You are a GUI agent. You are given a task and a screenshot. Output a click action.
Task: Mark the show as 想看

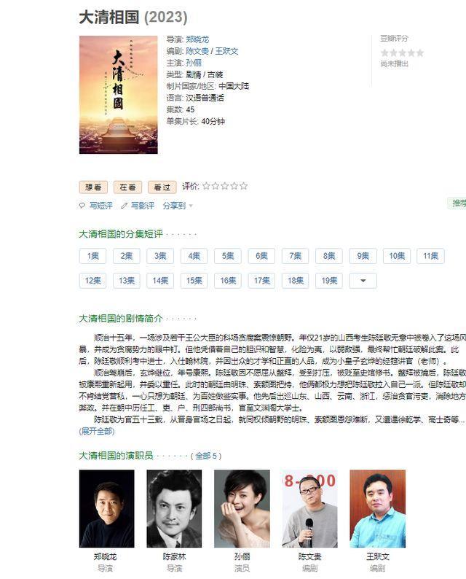pos(93,187)
